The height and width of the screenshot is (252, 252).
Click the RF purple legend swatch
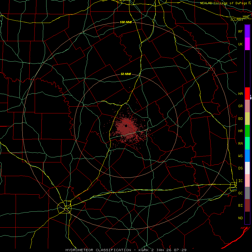[x=247, y=31]
